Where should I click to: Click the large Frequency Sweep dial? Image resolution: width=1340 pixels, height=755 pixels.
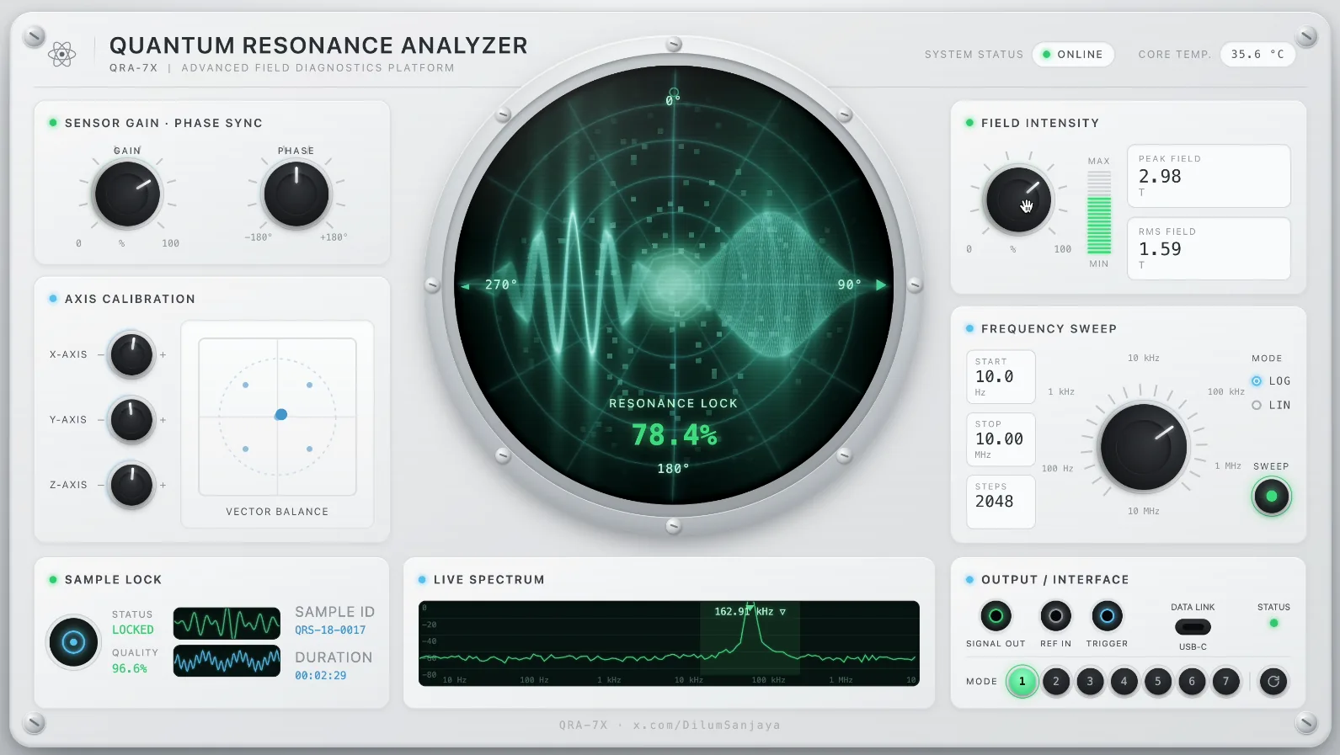tap(1143, 447)
